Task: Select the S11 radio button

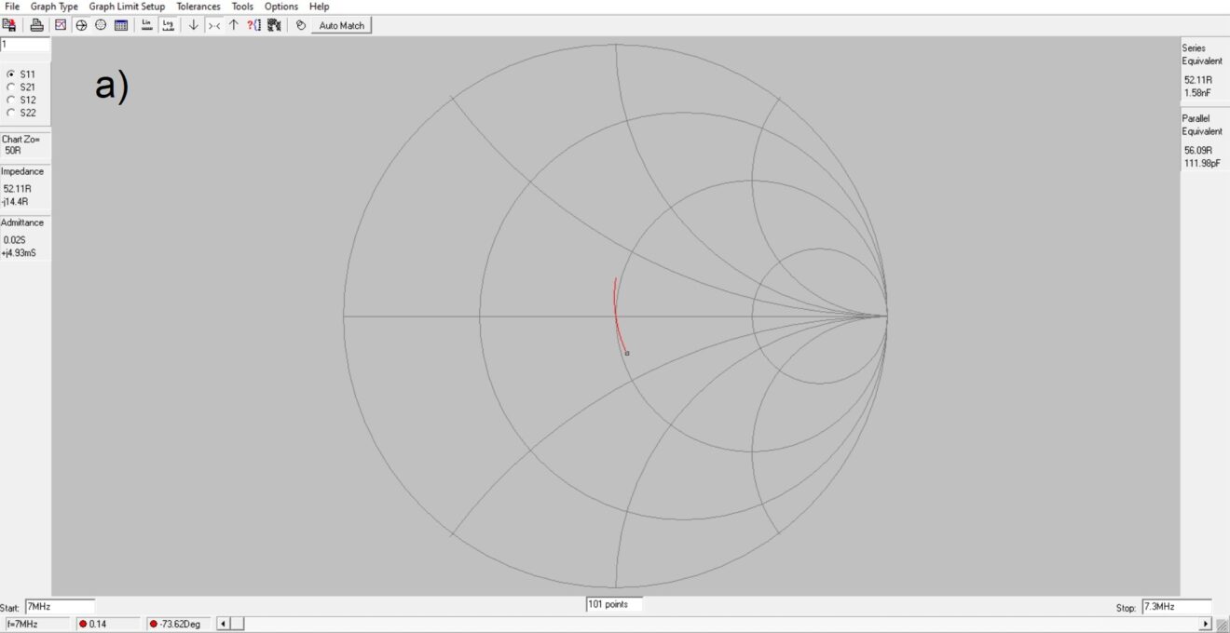Action: click(11, 74)
